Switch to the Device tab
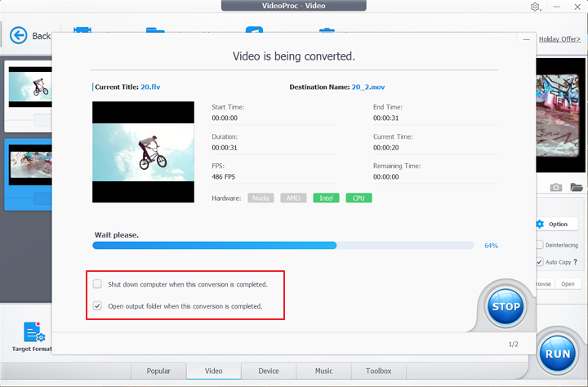Image resolution: width=588 pixels, height=387 pixels. (269, 371)
